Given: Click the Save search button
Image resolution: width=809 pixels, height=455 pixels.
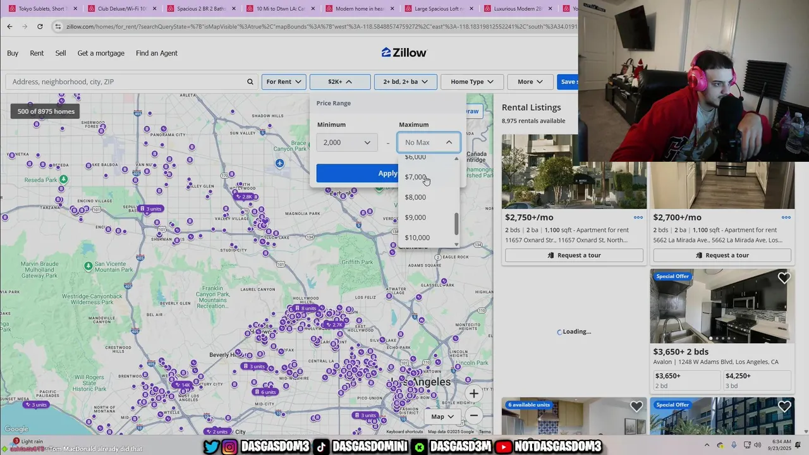Looking at the screenshot, I should click(x=567, y=82).
